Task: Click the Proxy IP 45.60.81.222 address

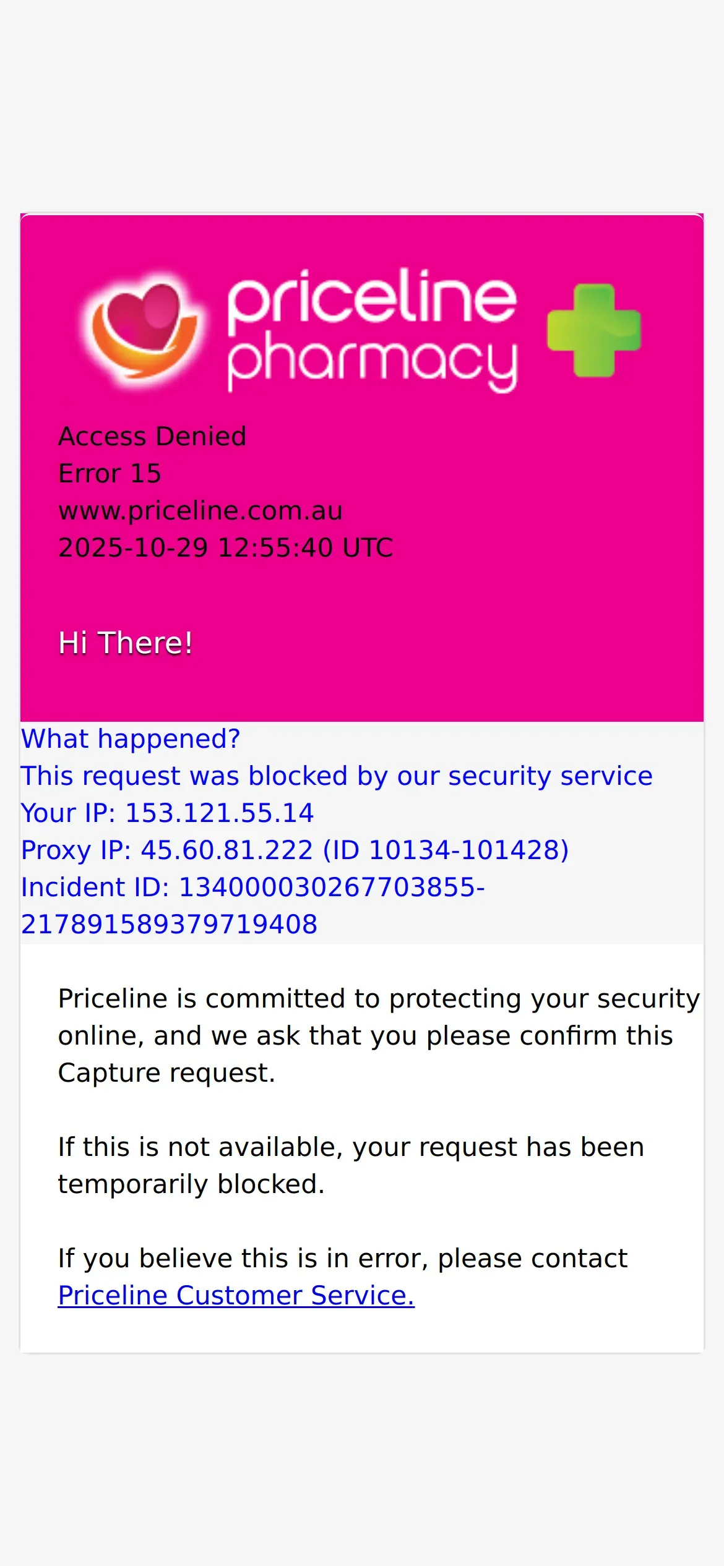Action: click(226, 850)
